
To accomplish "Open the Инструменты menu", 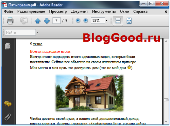I will pyautogui.click(x=104, y=12).
